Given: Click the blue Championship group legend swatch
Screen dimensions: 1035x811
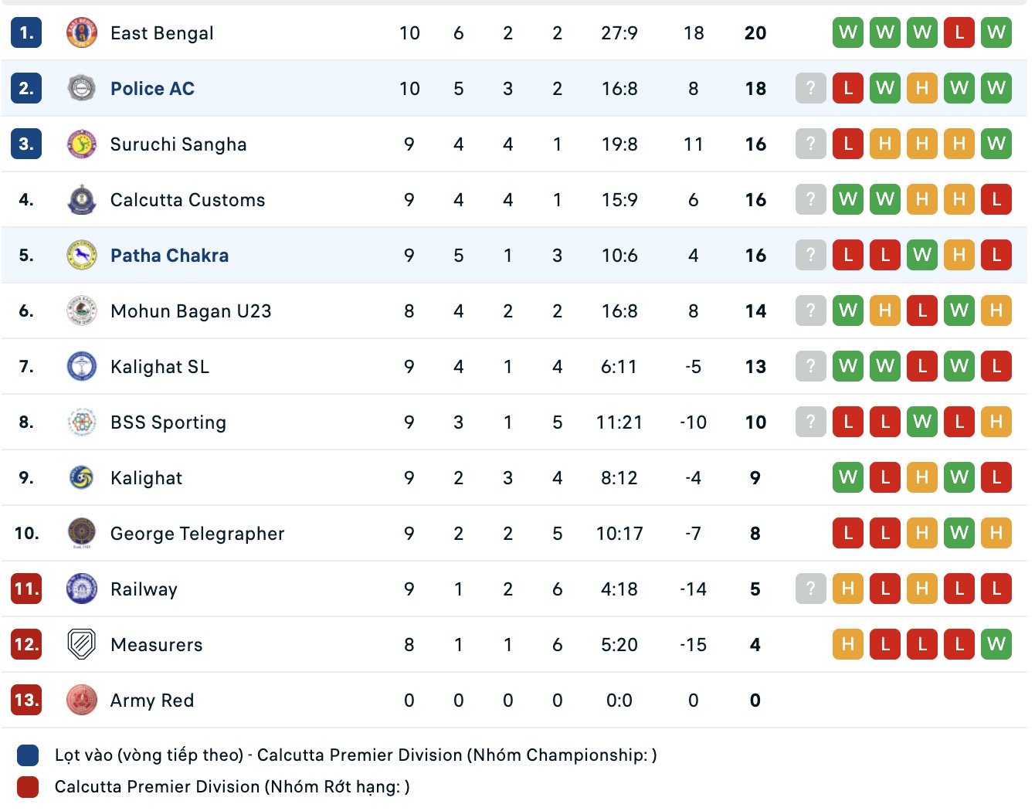Looking at the screenshot, I should tap(28, 755).
